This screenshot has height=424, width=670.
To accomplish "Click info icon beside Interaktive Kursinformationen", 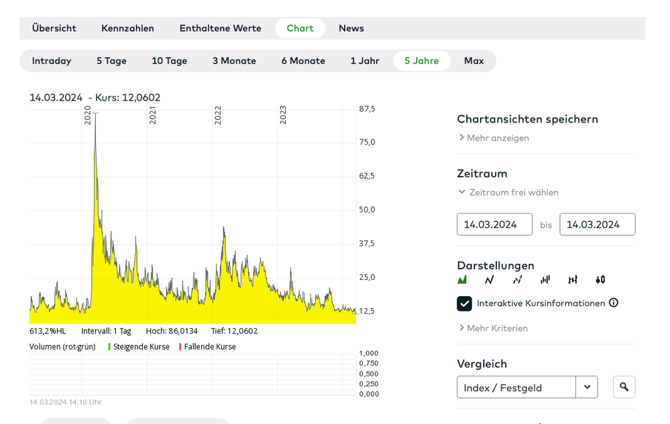I will (613, 303).
